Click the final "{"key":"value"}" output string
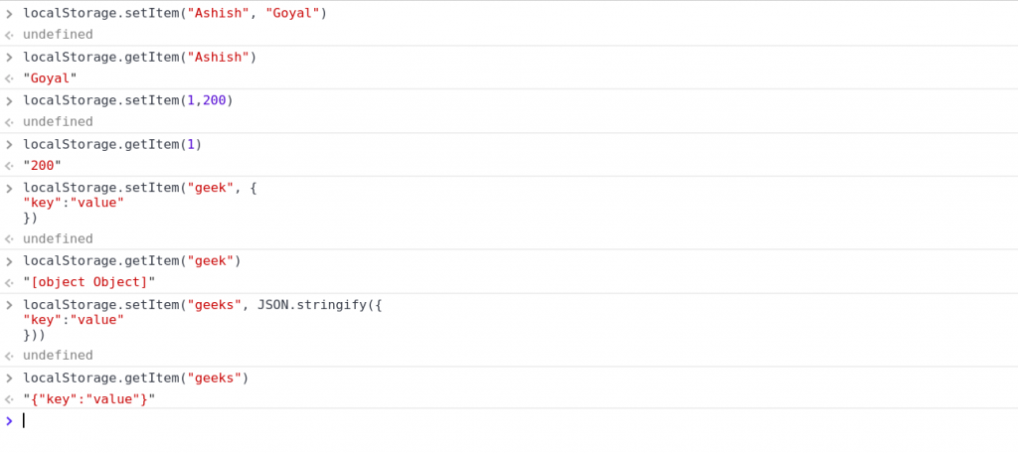The height and width of the screenshot is (453, 1018). pos(89,399)
